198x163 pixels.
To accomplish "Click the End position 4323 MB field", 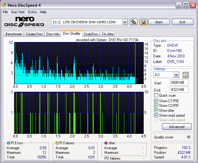I will point(179,90).
